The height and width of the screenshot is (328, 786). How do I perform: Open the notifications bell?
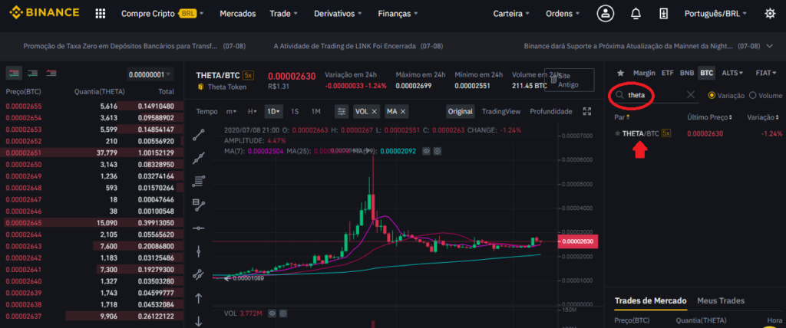pos(636,14)
